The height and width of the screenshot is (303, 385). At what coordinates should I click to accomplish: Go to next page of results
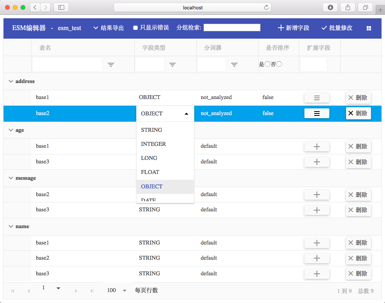(76, 291)
